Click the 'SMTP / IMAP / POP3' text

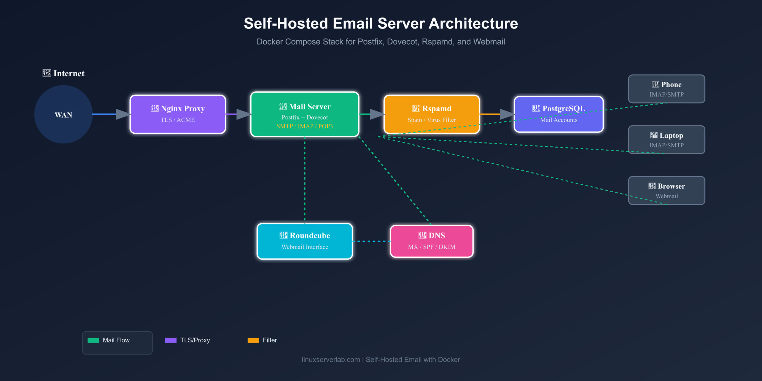305,126
